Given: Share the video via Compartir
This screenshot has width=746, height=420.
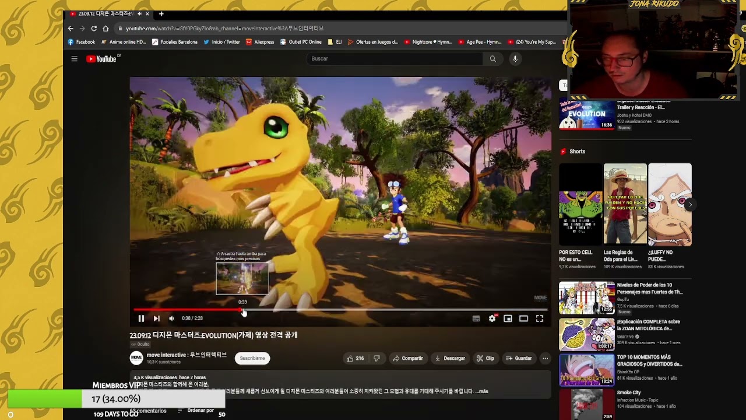Looking at the screenshot, I should click(407, 358).
